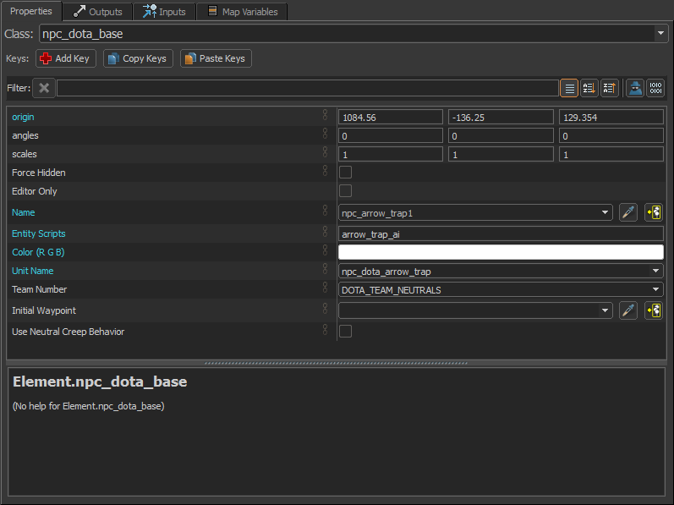Open the Unit Name dropdown

(655, 272)
